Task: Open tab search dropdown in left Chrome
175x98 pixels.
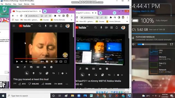Action: coord(59,11)
